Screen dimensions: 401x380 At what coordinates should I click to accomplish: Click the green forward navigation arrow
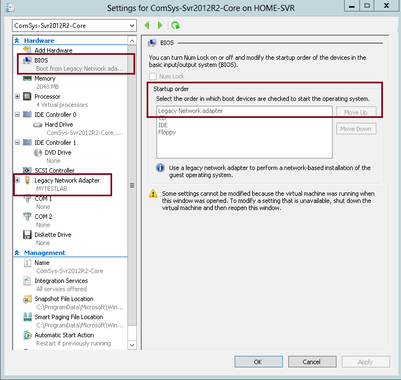160,25
